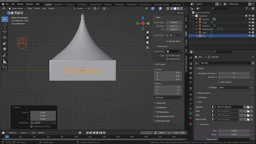Switch to the Shading workspace tab
This screenshot has height=144, width=256.
pos(108,4)
